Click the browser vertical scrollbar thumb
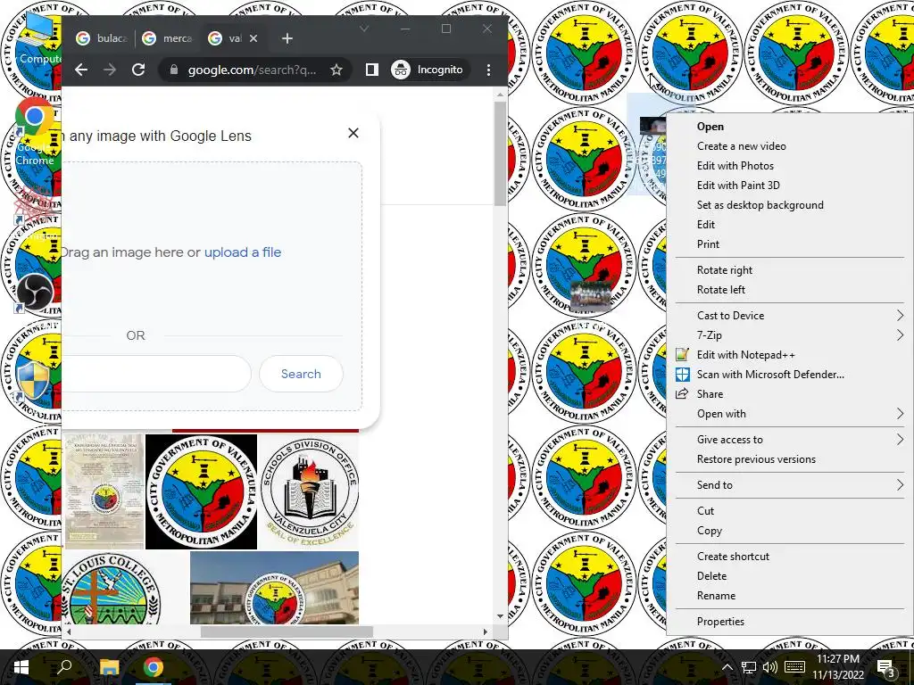This screenshot has height=685, width=914. [x=500, y=153]
